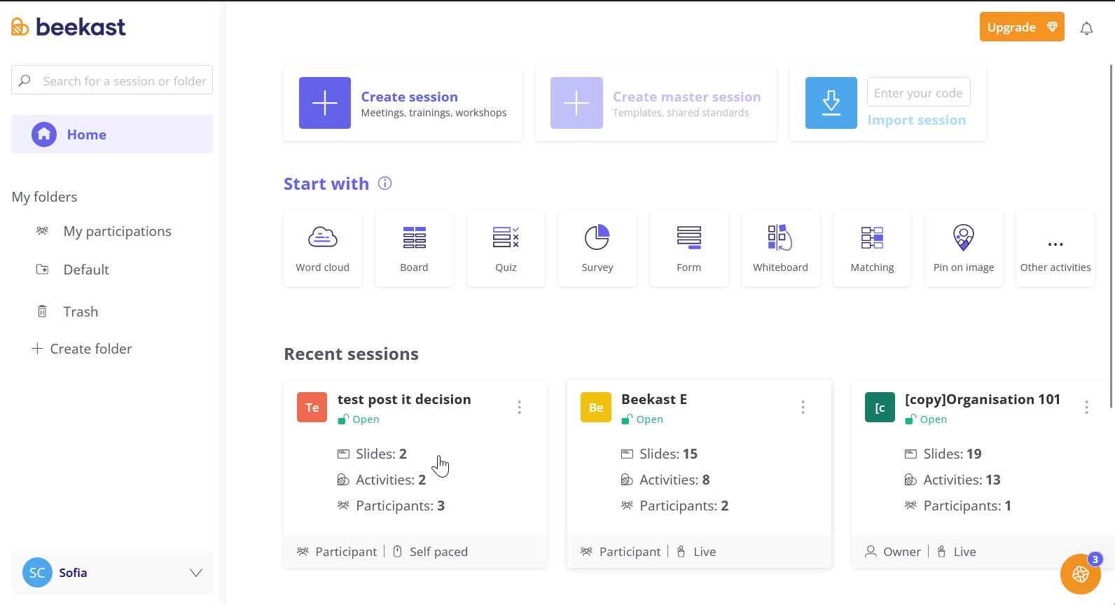Screen dimensions: 1115x605
Task: Click the Beekast logo
Action: (68, 27)
